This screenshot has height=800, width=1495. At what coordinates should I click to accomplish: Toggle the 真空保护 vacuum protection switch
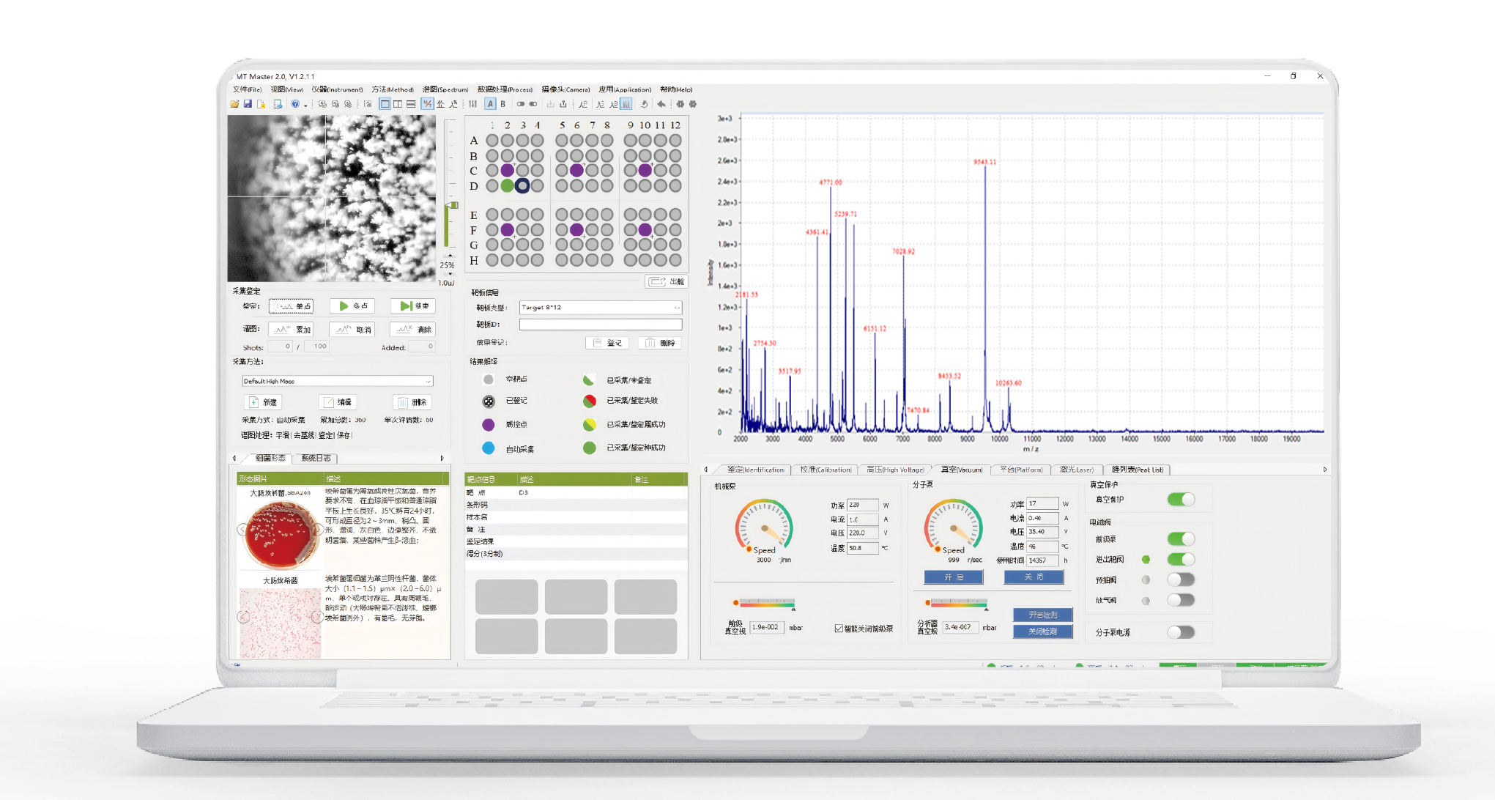[1180, 499]
